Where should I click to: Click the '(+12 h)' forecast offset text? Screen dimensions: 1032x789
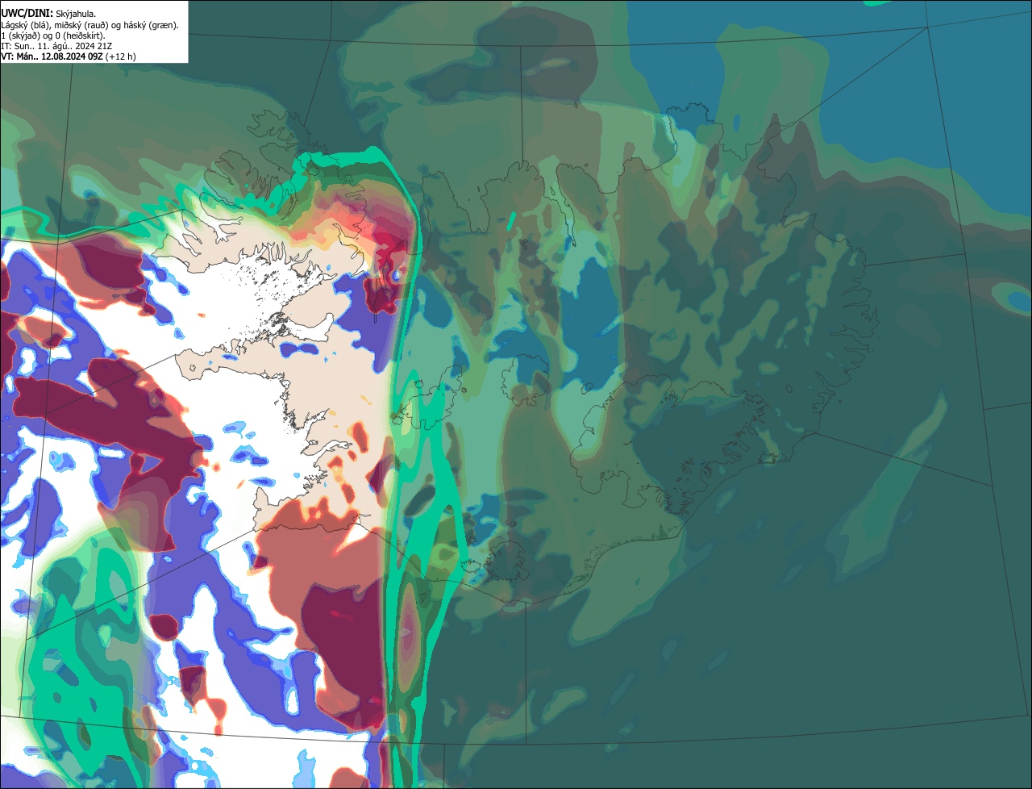click(121, 56)
